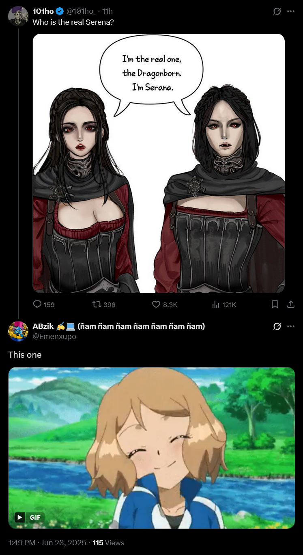Click the 101ho display name

(x=43, y=11)
